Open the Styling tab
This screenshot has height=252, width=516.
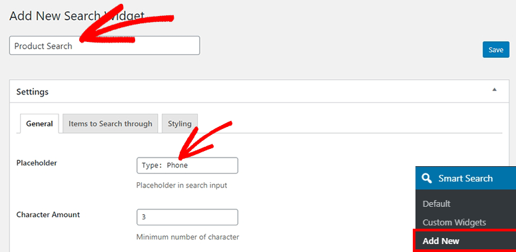tap(180, 124)
